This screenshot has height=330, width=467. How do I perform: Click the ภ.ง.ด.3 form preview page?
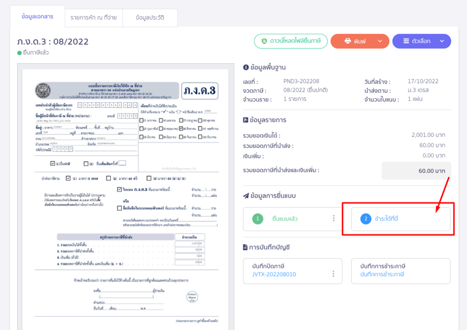coord(125,200)
